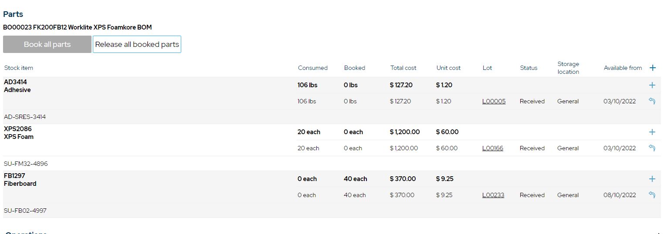Select the Total cost column header

[x=403, y=68]
